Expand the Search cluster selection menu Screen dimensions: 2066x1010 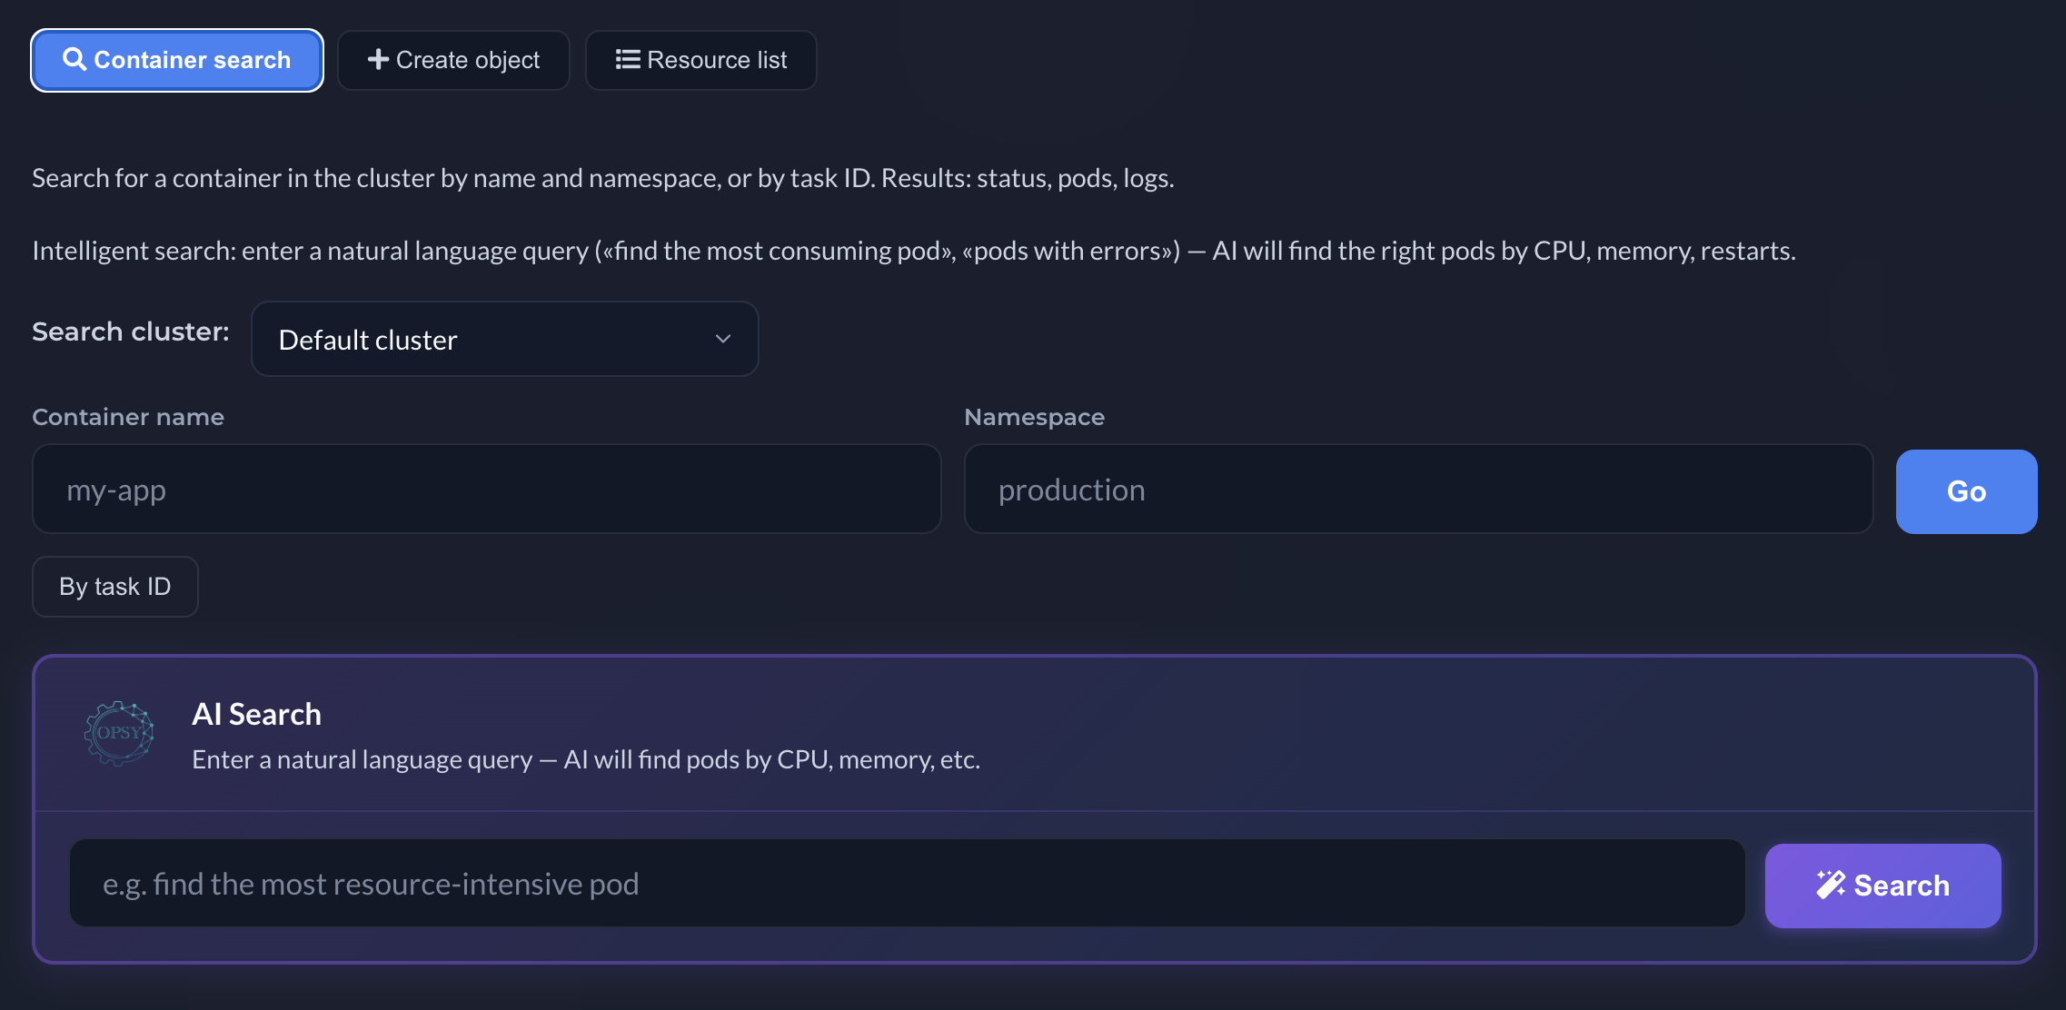504,339
